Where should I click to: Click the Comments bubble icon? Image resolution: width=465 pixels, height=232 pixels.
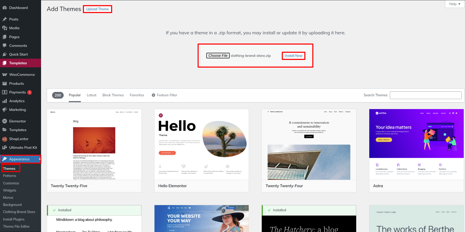[x=5, y=46]
